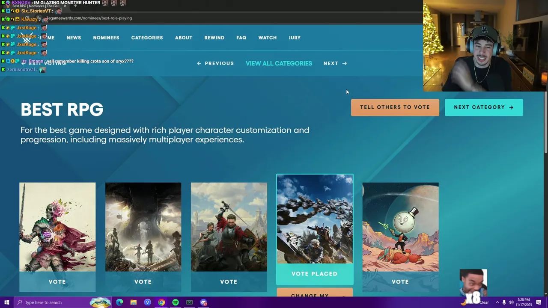Screen dimensions: 548x308
Task: Vote for the dark monolith game
Action: click(x=143, y=281)
